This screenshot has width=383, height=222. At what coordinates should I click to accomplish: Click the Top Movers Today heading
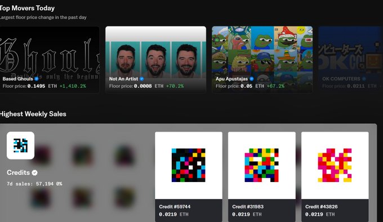pos(27,8)
